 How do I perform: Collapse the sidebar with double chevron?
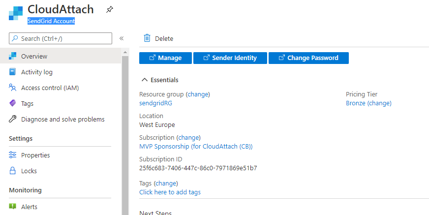tap(122, 38)
